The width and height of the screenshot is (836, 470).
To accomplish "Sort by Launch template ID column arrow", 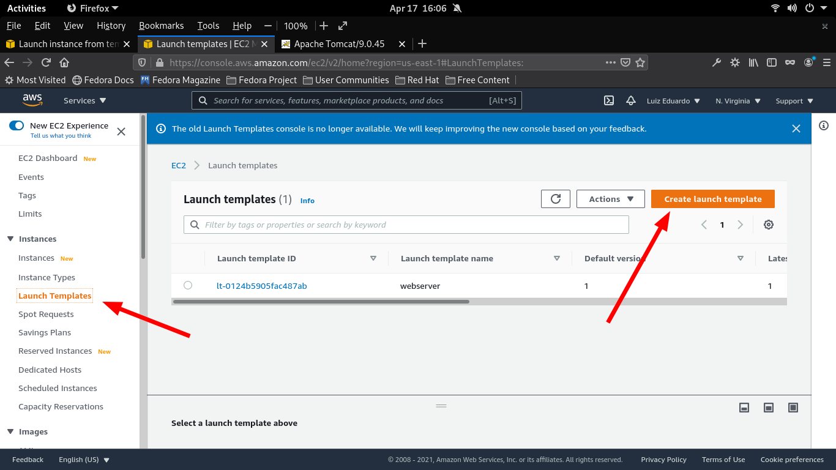I will point(373,258).
